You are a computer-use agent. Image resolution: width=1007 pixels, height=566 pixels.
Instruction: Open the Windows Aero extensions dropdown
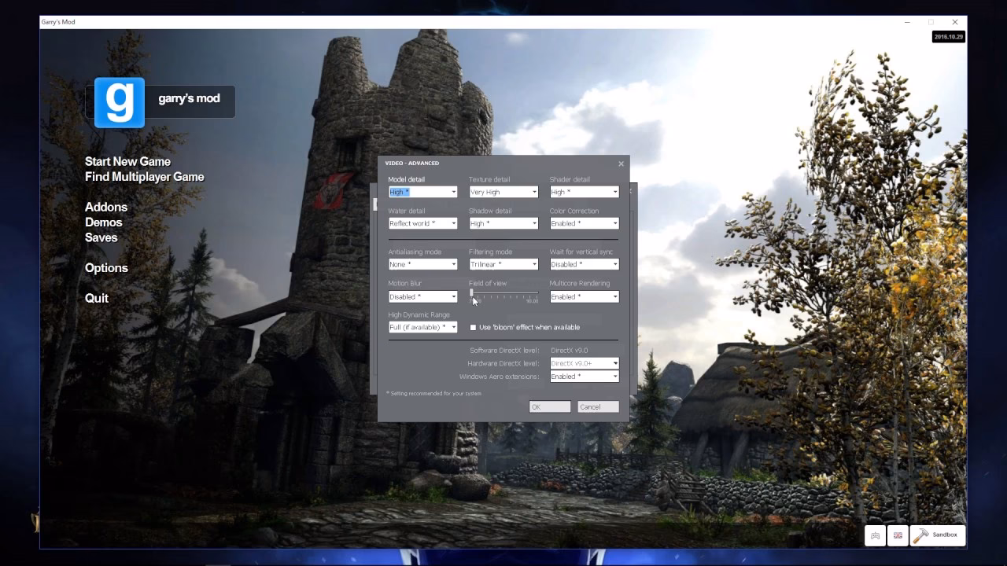click(x=585, y=377)
